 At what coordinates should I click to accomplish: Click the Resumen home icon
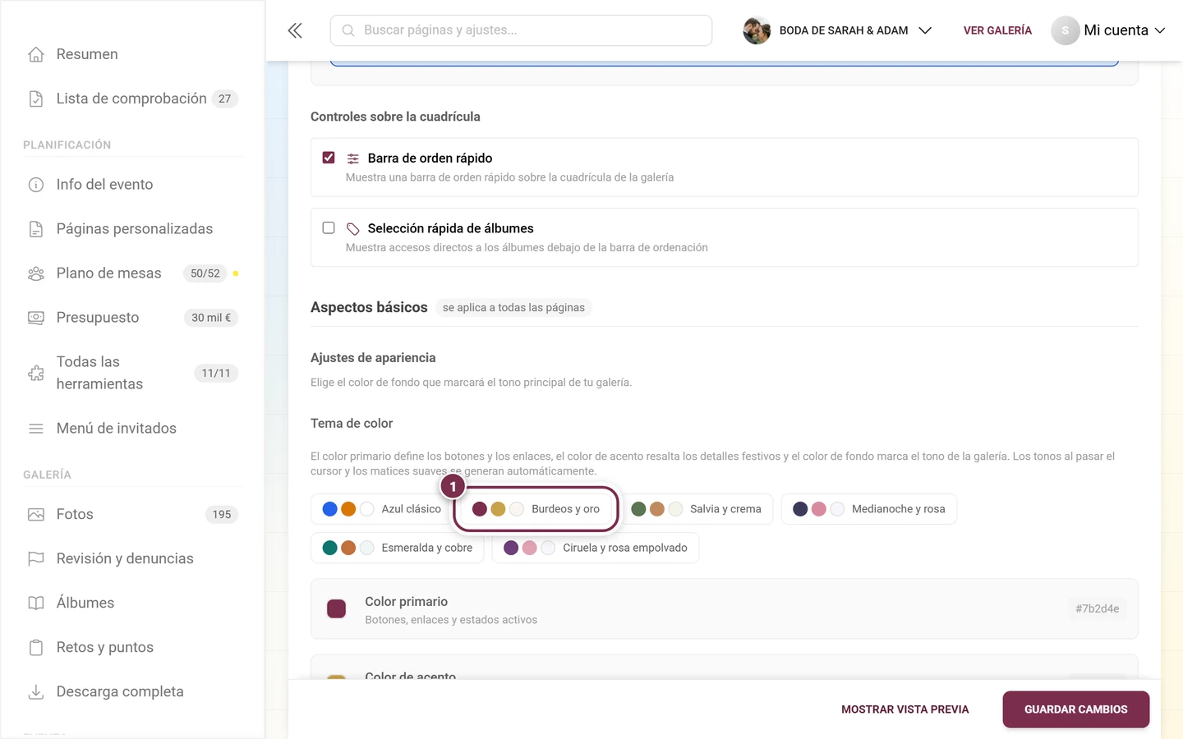36,54
